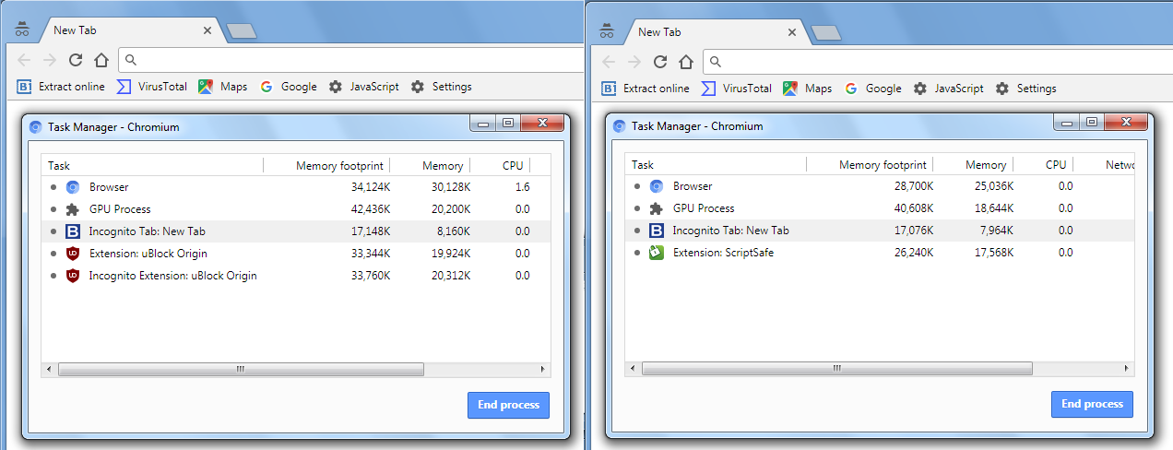Click the 42,436K memory footprint value

(x=370, y=209)
